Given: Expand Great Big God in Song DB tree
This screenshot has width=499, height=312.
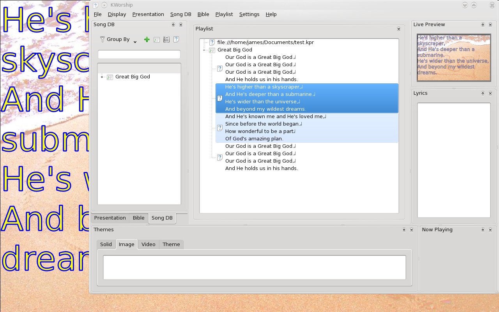Looking at the screenshot, I should (102, 77).
